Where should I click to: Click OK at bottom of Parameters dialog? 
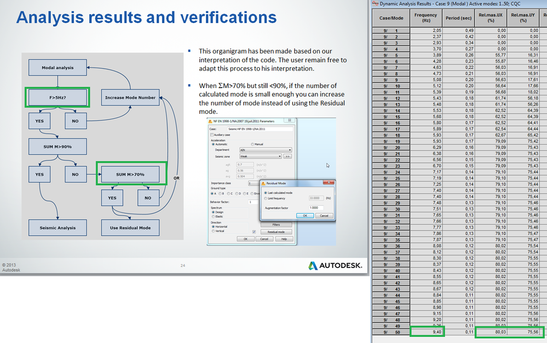click(246, 239)
